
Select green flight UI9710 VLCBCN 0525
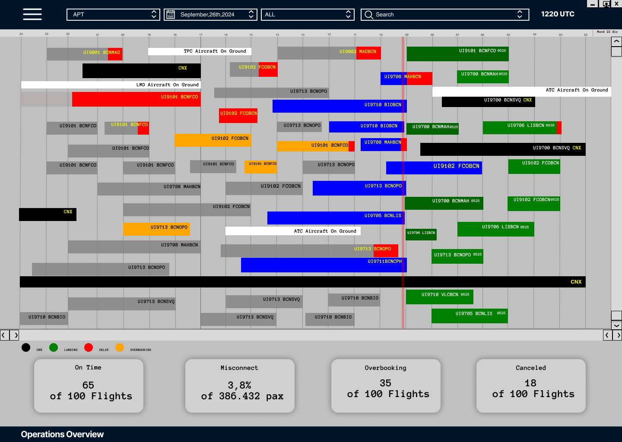(x=440, y=297)
